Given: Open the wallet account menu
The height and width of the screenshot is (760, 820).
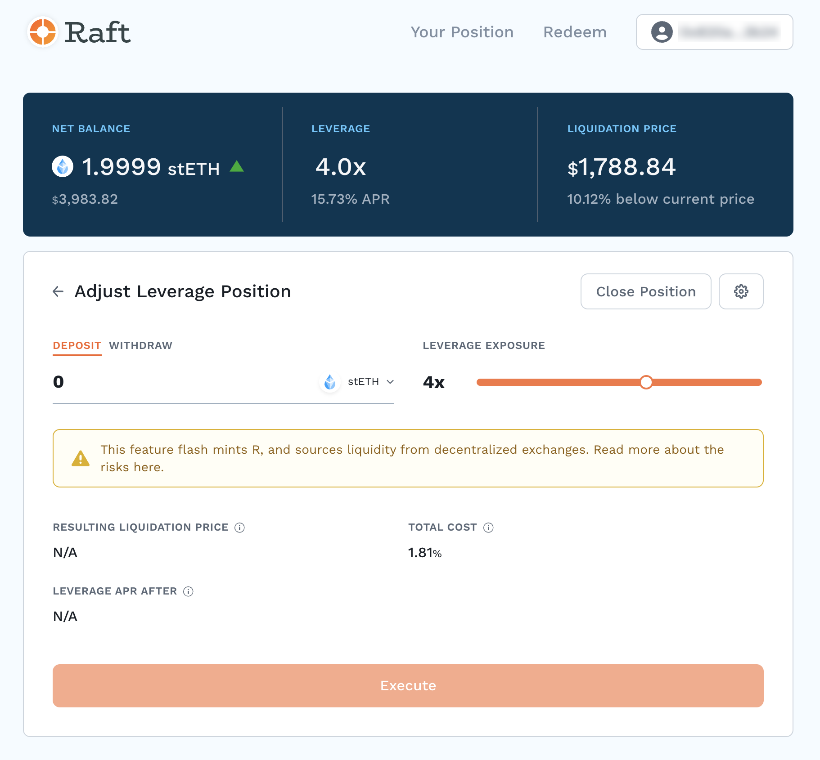Looking at the screenshot, I should [714, 32].
